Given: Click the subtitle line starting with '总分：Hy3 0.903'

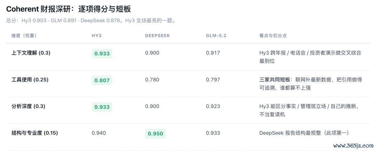Looking at the screenshot, I should coord(91,21).
